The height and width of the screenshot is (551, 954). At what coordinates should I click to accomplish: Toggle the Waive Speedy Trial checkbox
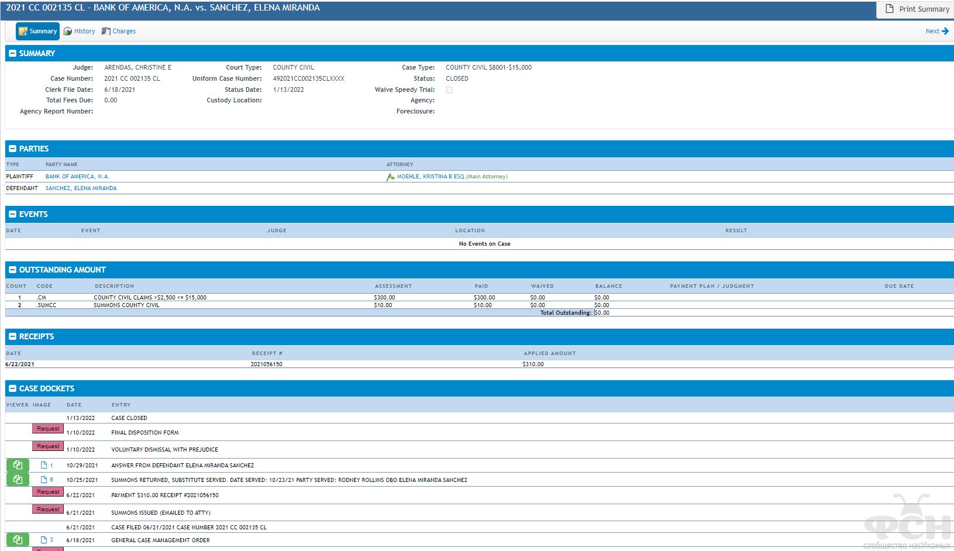(449, 89)
